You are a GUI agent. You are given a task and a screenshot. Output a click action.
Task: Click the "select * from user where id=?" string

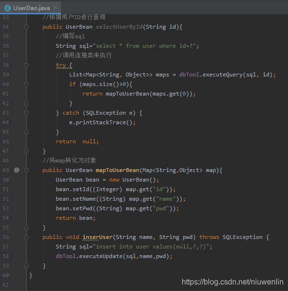click(144, 46)
